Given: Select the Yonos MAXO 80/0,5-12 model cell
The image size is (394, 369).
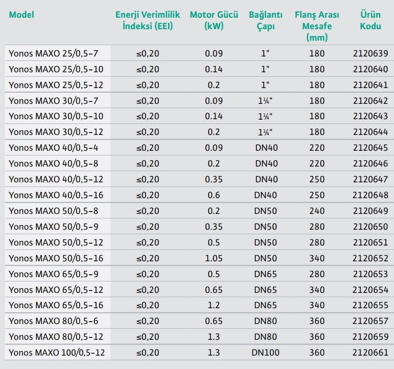Looking at the screenshot, I should 57,337.
